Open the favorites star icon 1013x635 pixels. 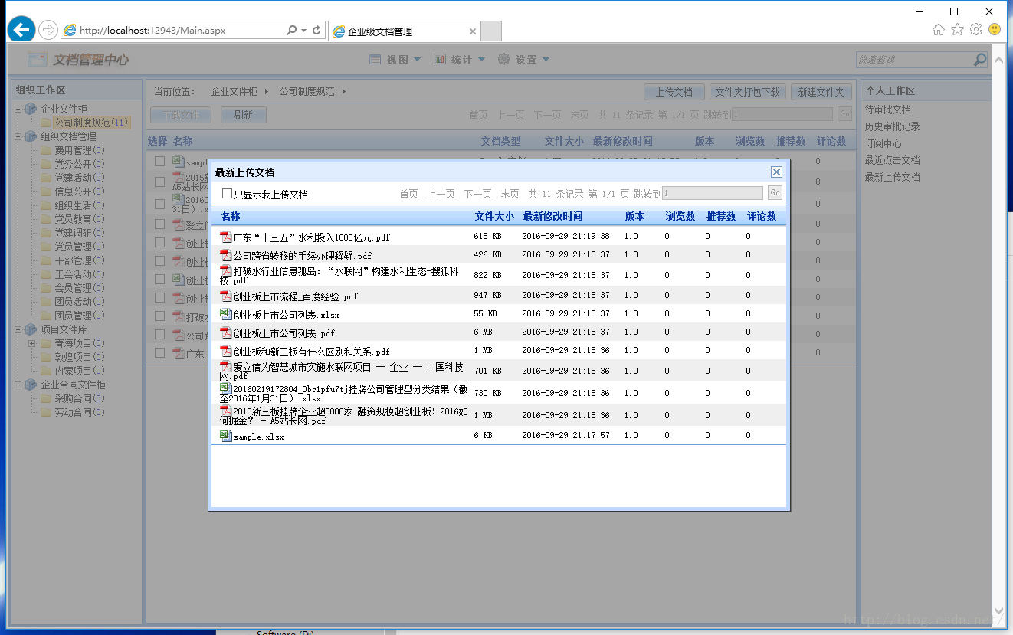(957, 29)
